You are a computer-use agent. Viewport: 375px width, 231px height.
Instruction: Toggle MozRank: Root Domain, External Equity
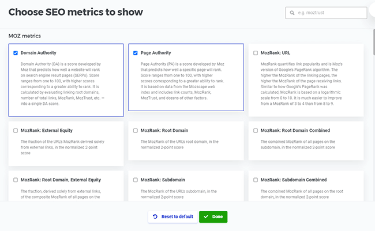pyautogui.click(x=16, y=180)
